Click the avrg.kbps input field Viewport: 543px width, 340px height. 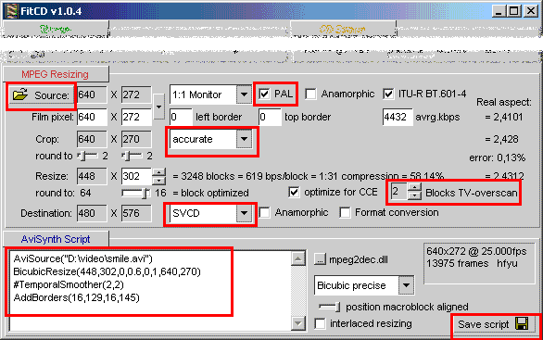(x=398, y=117)
